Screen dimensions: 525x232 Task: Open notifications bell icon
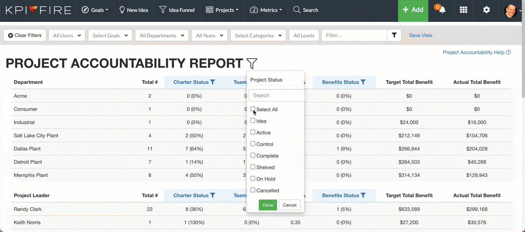point(442,10)
